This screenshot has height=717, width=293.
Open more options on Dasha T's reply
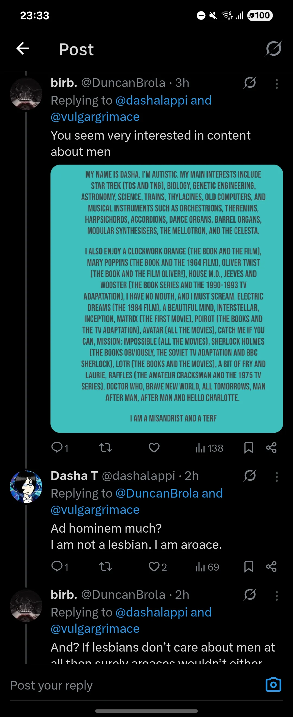point(276,477)
